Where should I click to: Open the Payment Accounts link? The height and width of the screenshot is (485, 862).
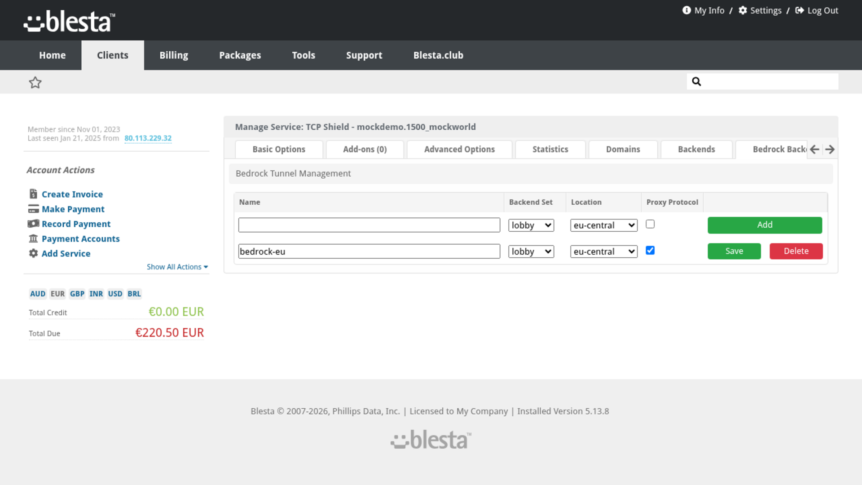(x=81, y=238)
